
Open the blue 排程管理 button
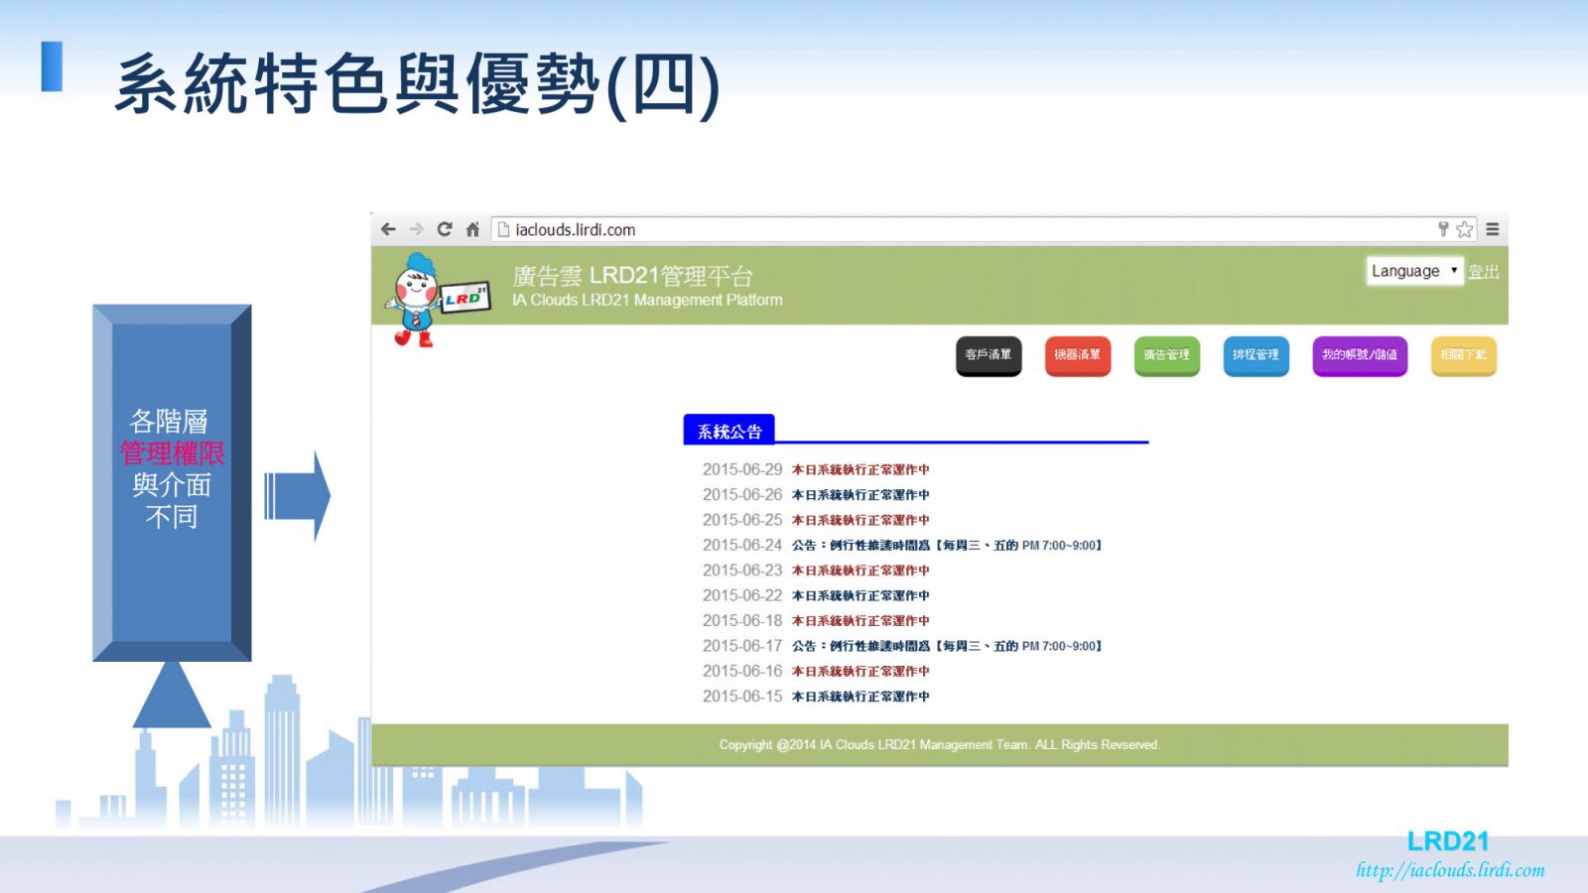point(1257,355)
